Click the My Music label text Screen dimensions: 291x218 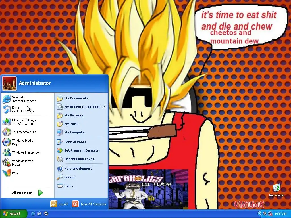pos(72,124)
